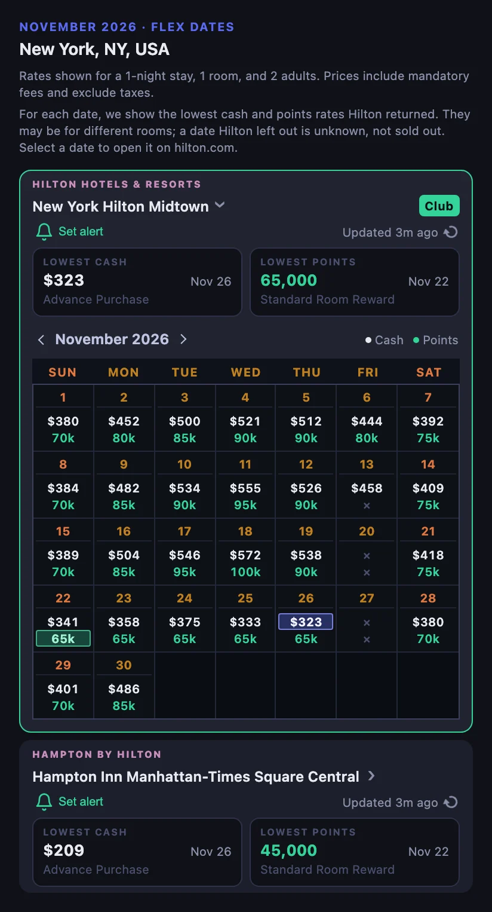Expand Hampton Inn Manhattan-Times Square Central chevron
Image resolution: width=492 pixels, height=912 pixels.
pyautogui.click(x=371, y=776)
